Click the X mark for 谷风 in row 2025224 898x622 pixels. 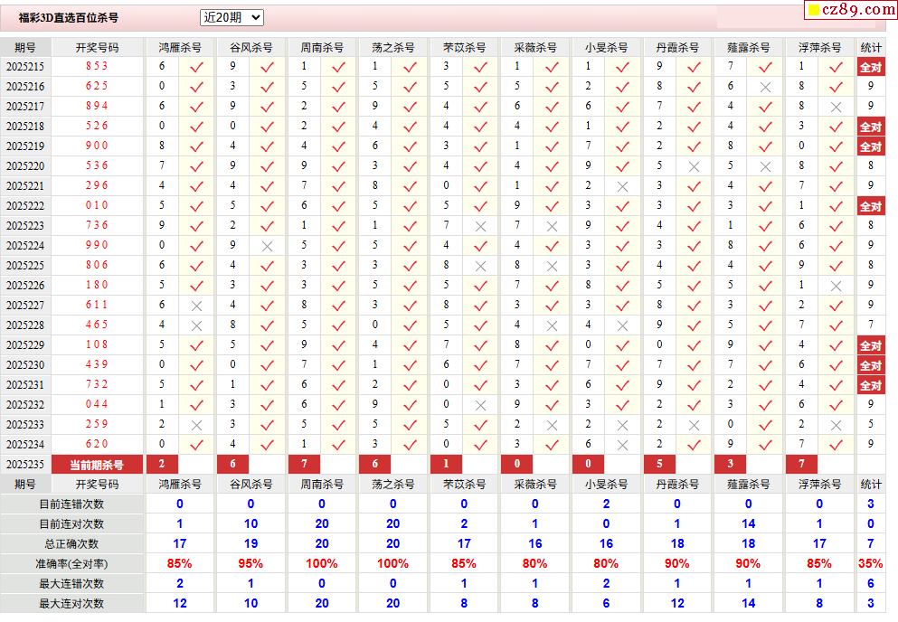[x=267, y=246]
